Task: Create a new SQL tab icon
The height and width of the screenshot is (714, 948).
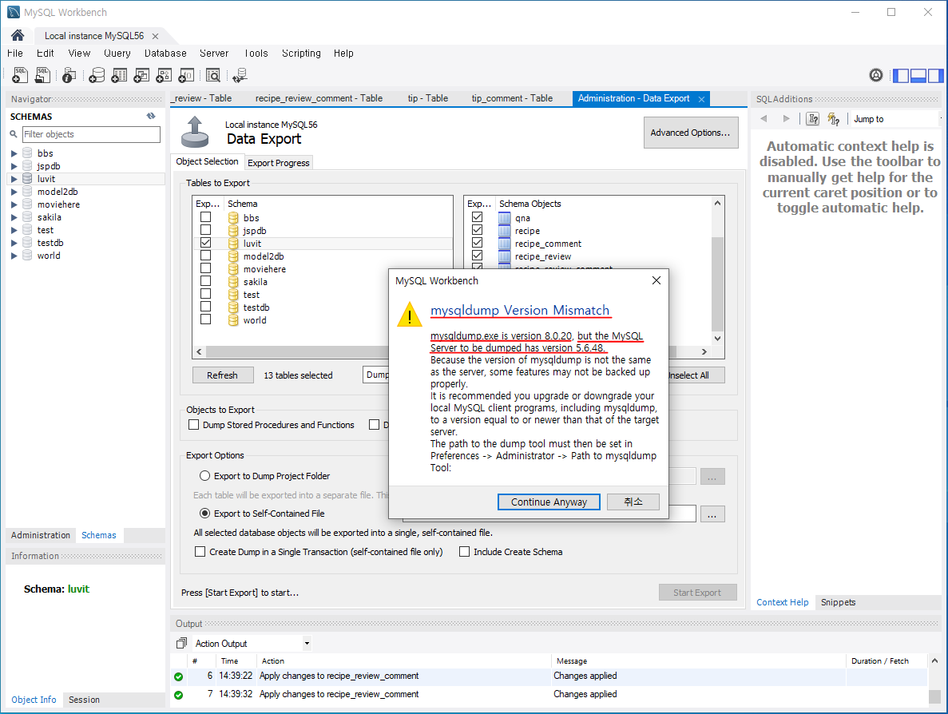Action: 19,75
